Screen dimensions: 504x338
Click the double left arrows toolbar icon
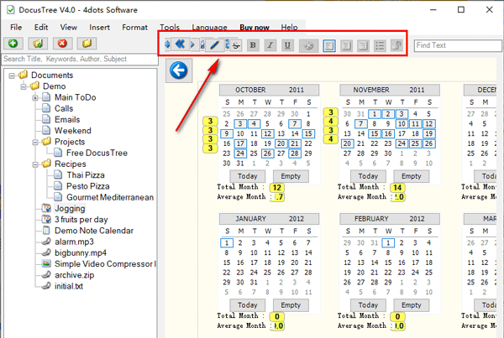(x=180, y=44)
